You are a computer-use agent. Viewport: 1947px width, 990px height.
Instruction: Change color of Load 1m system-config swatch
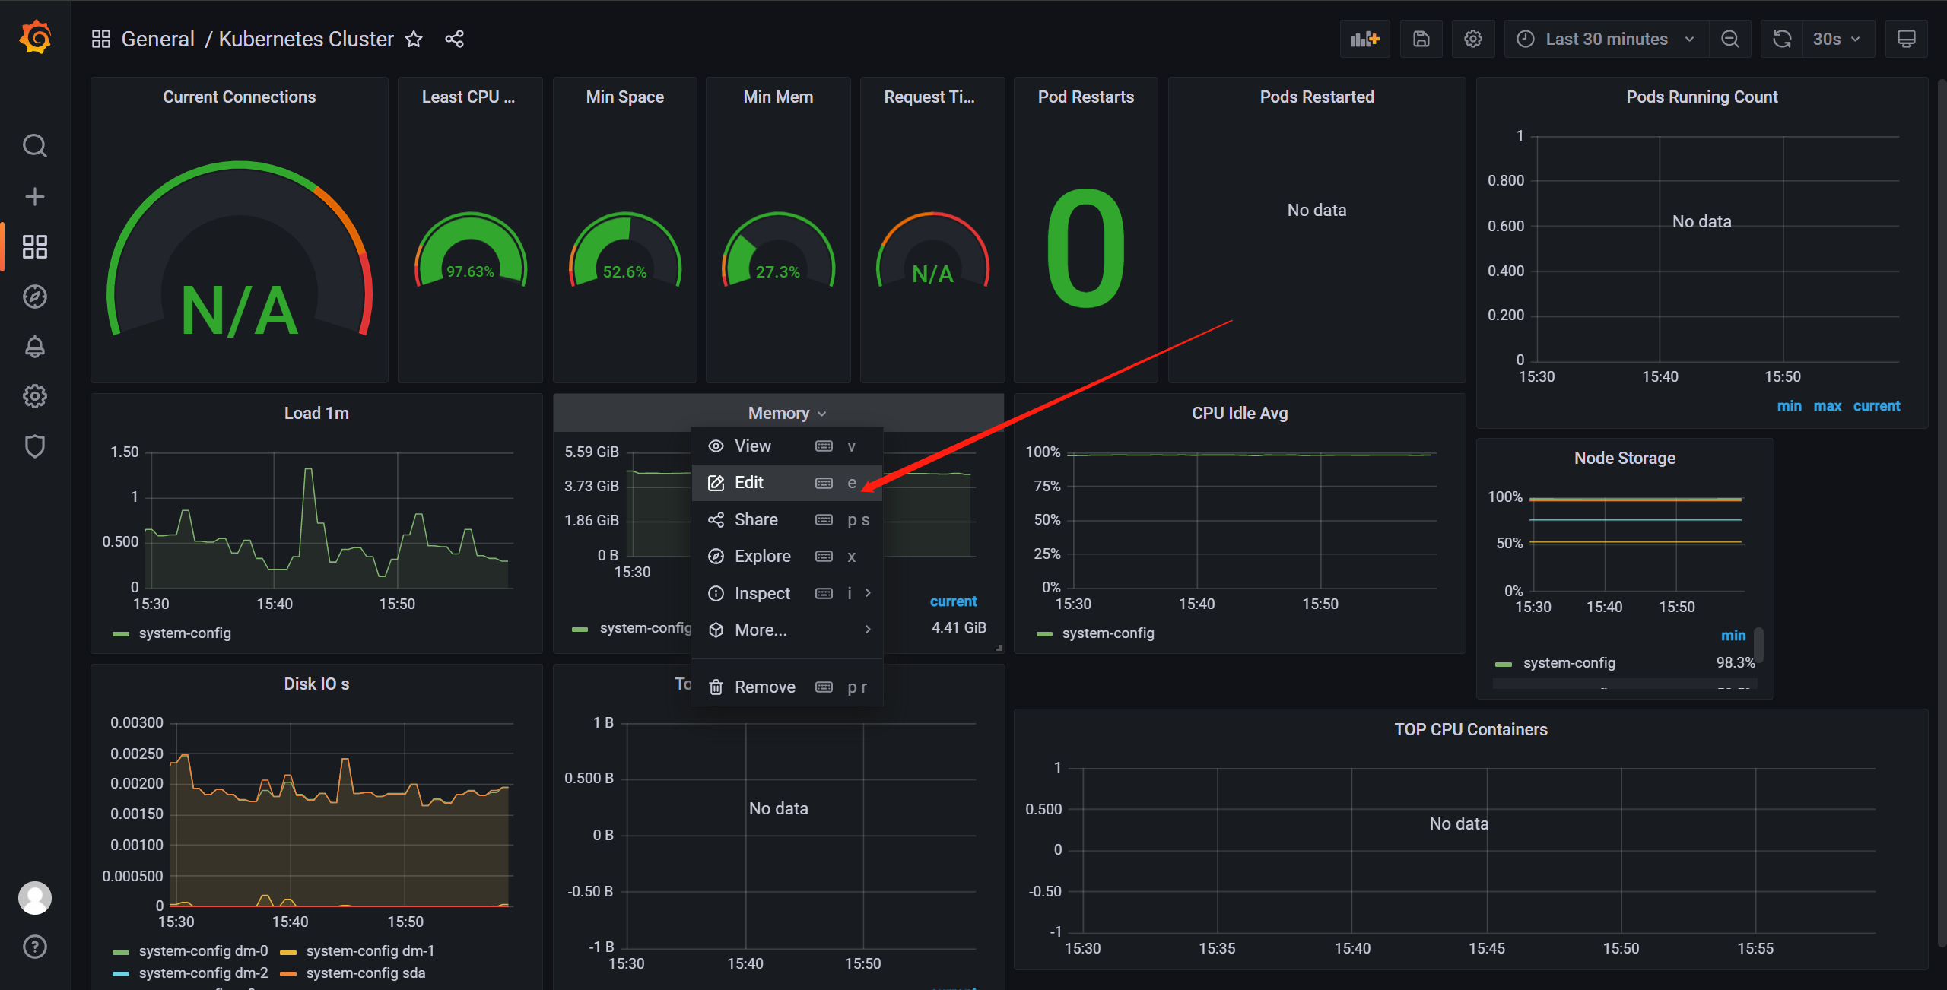121,634
